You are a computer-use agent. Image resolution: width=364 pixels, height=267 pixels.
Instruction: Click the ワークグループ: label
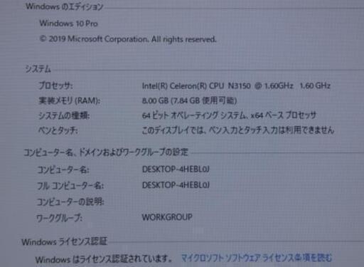[x=59, y=218]
